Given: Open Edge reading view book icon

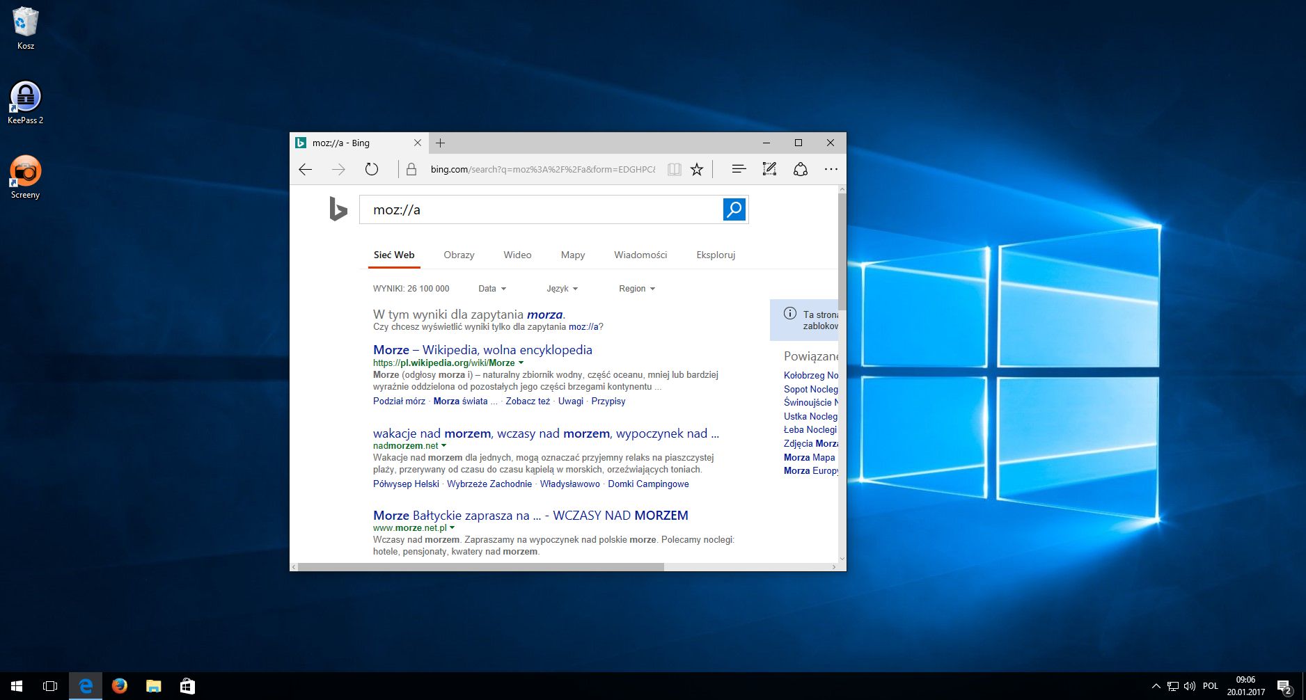Looking at the screenshot, I should point(674,169).
